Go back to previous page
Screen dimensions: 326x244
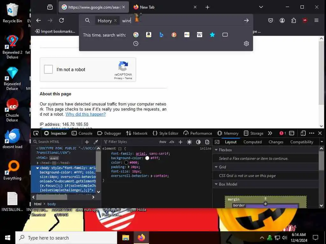(39, 20)
